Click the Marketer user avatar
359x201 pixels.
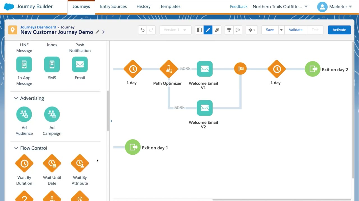pos(322,7)
